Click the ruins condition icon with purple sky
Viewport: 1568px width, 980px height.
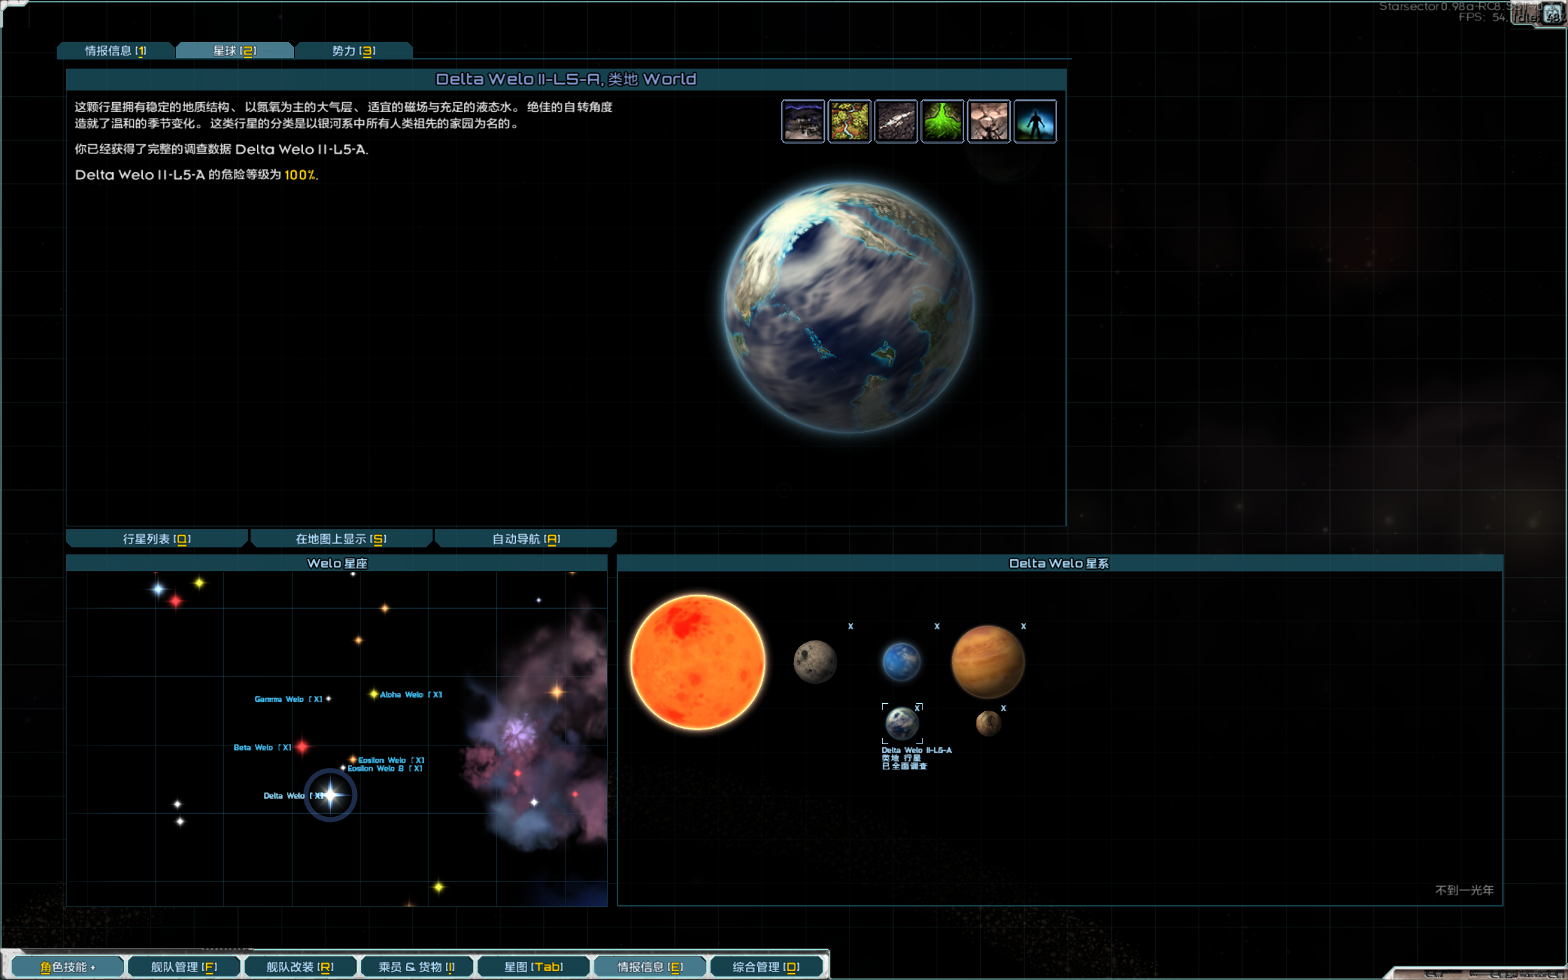pyautogui.click(x=803, y=122)
